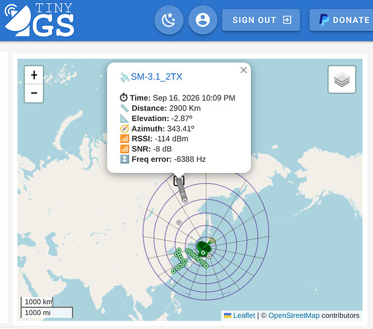Select the Freq error value -6388 Hz
This screenshot has width=373, height=329.
(190, 159)
